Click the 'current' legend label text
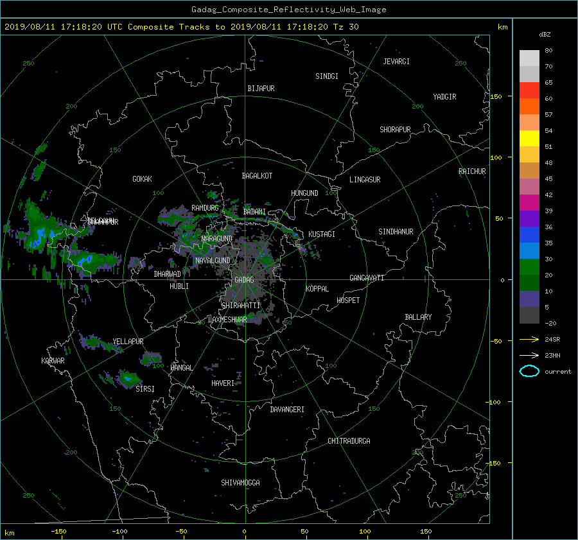The width and height of the screenshot is (578, 540). 557,372
